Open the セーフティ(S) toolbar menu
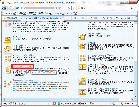This screenshot has width=139, height=107. point(124,18)
